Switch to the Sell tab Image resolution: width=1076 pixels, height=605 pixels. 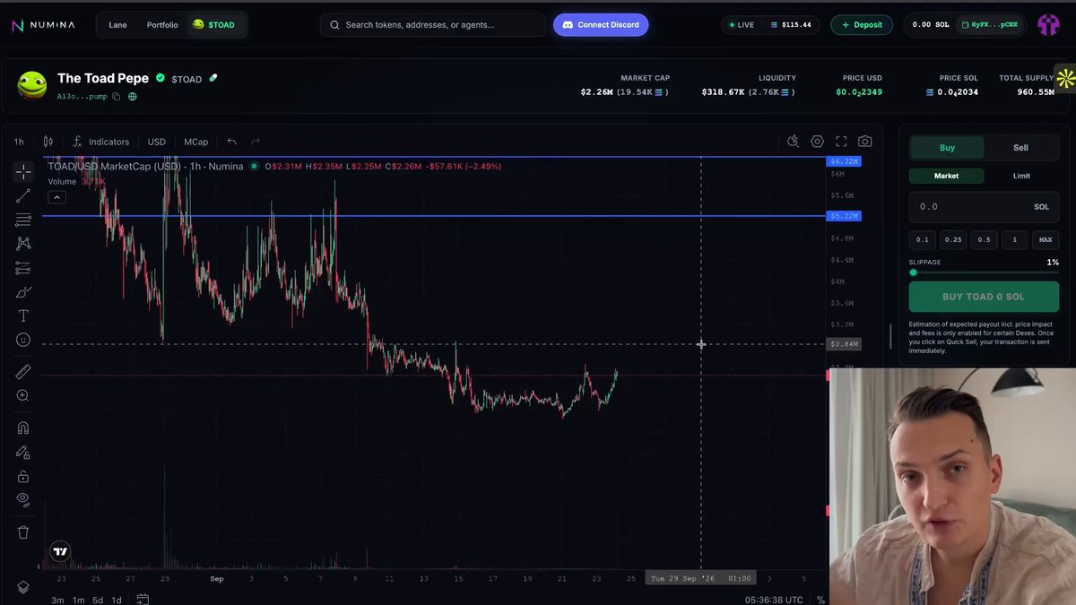pos(1020,148)
